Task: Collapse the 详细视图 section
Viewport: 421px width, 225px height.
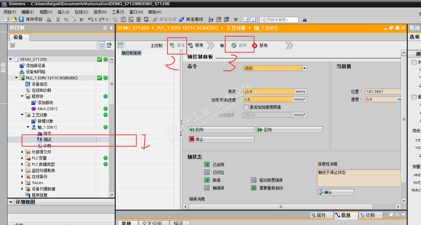Action: coord(11,202)
